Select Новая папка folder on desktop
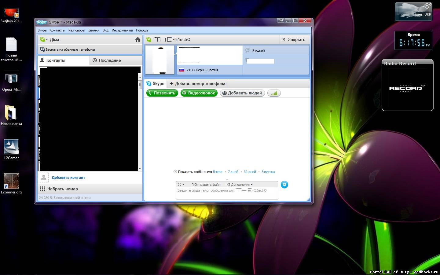Viewport: 440px width, 275px height. click(11, 116)
